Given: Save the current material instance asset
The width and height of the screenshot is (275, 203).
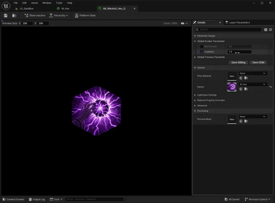Looking at the screenshot, I should 6,15.
